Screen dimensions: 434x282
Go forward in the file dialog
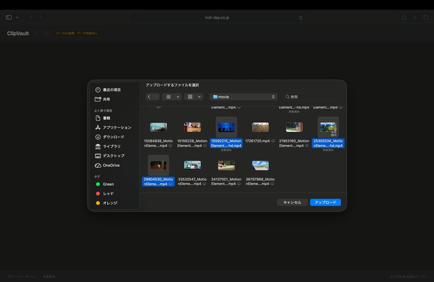156,97
